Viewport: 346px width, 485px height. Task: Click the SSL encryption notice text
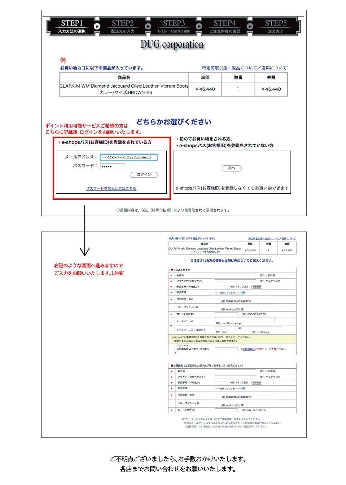tap(173, 210)
